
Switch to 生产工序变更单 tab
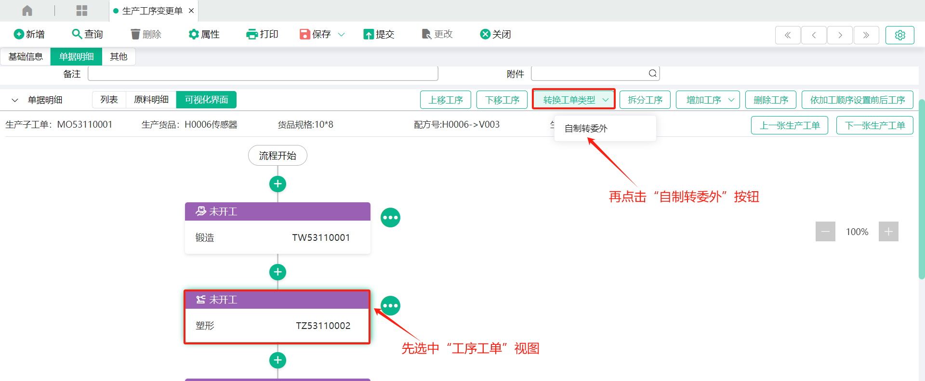tap(152, 11)
